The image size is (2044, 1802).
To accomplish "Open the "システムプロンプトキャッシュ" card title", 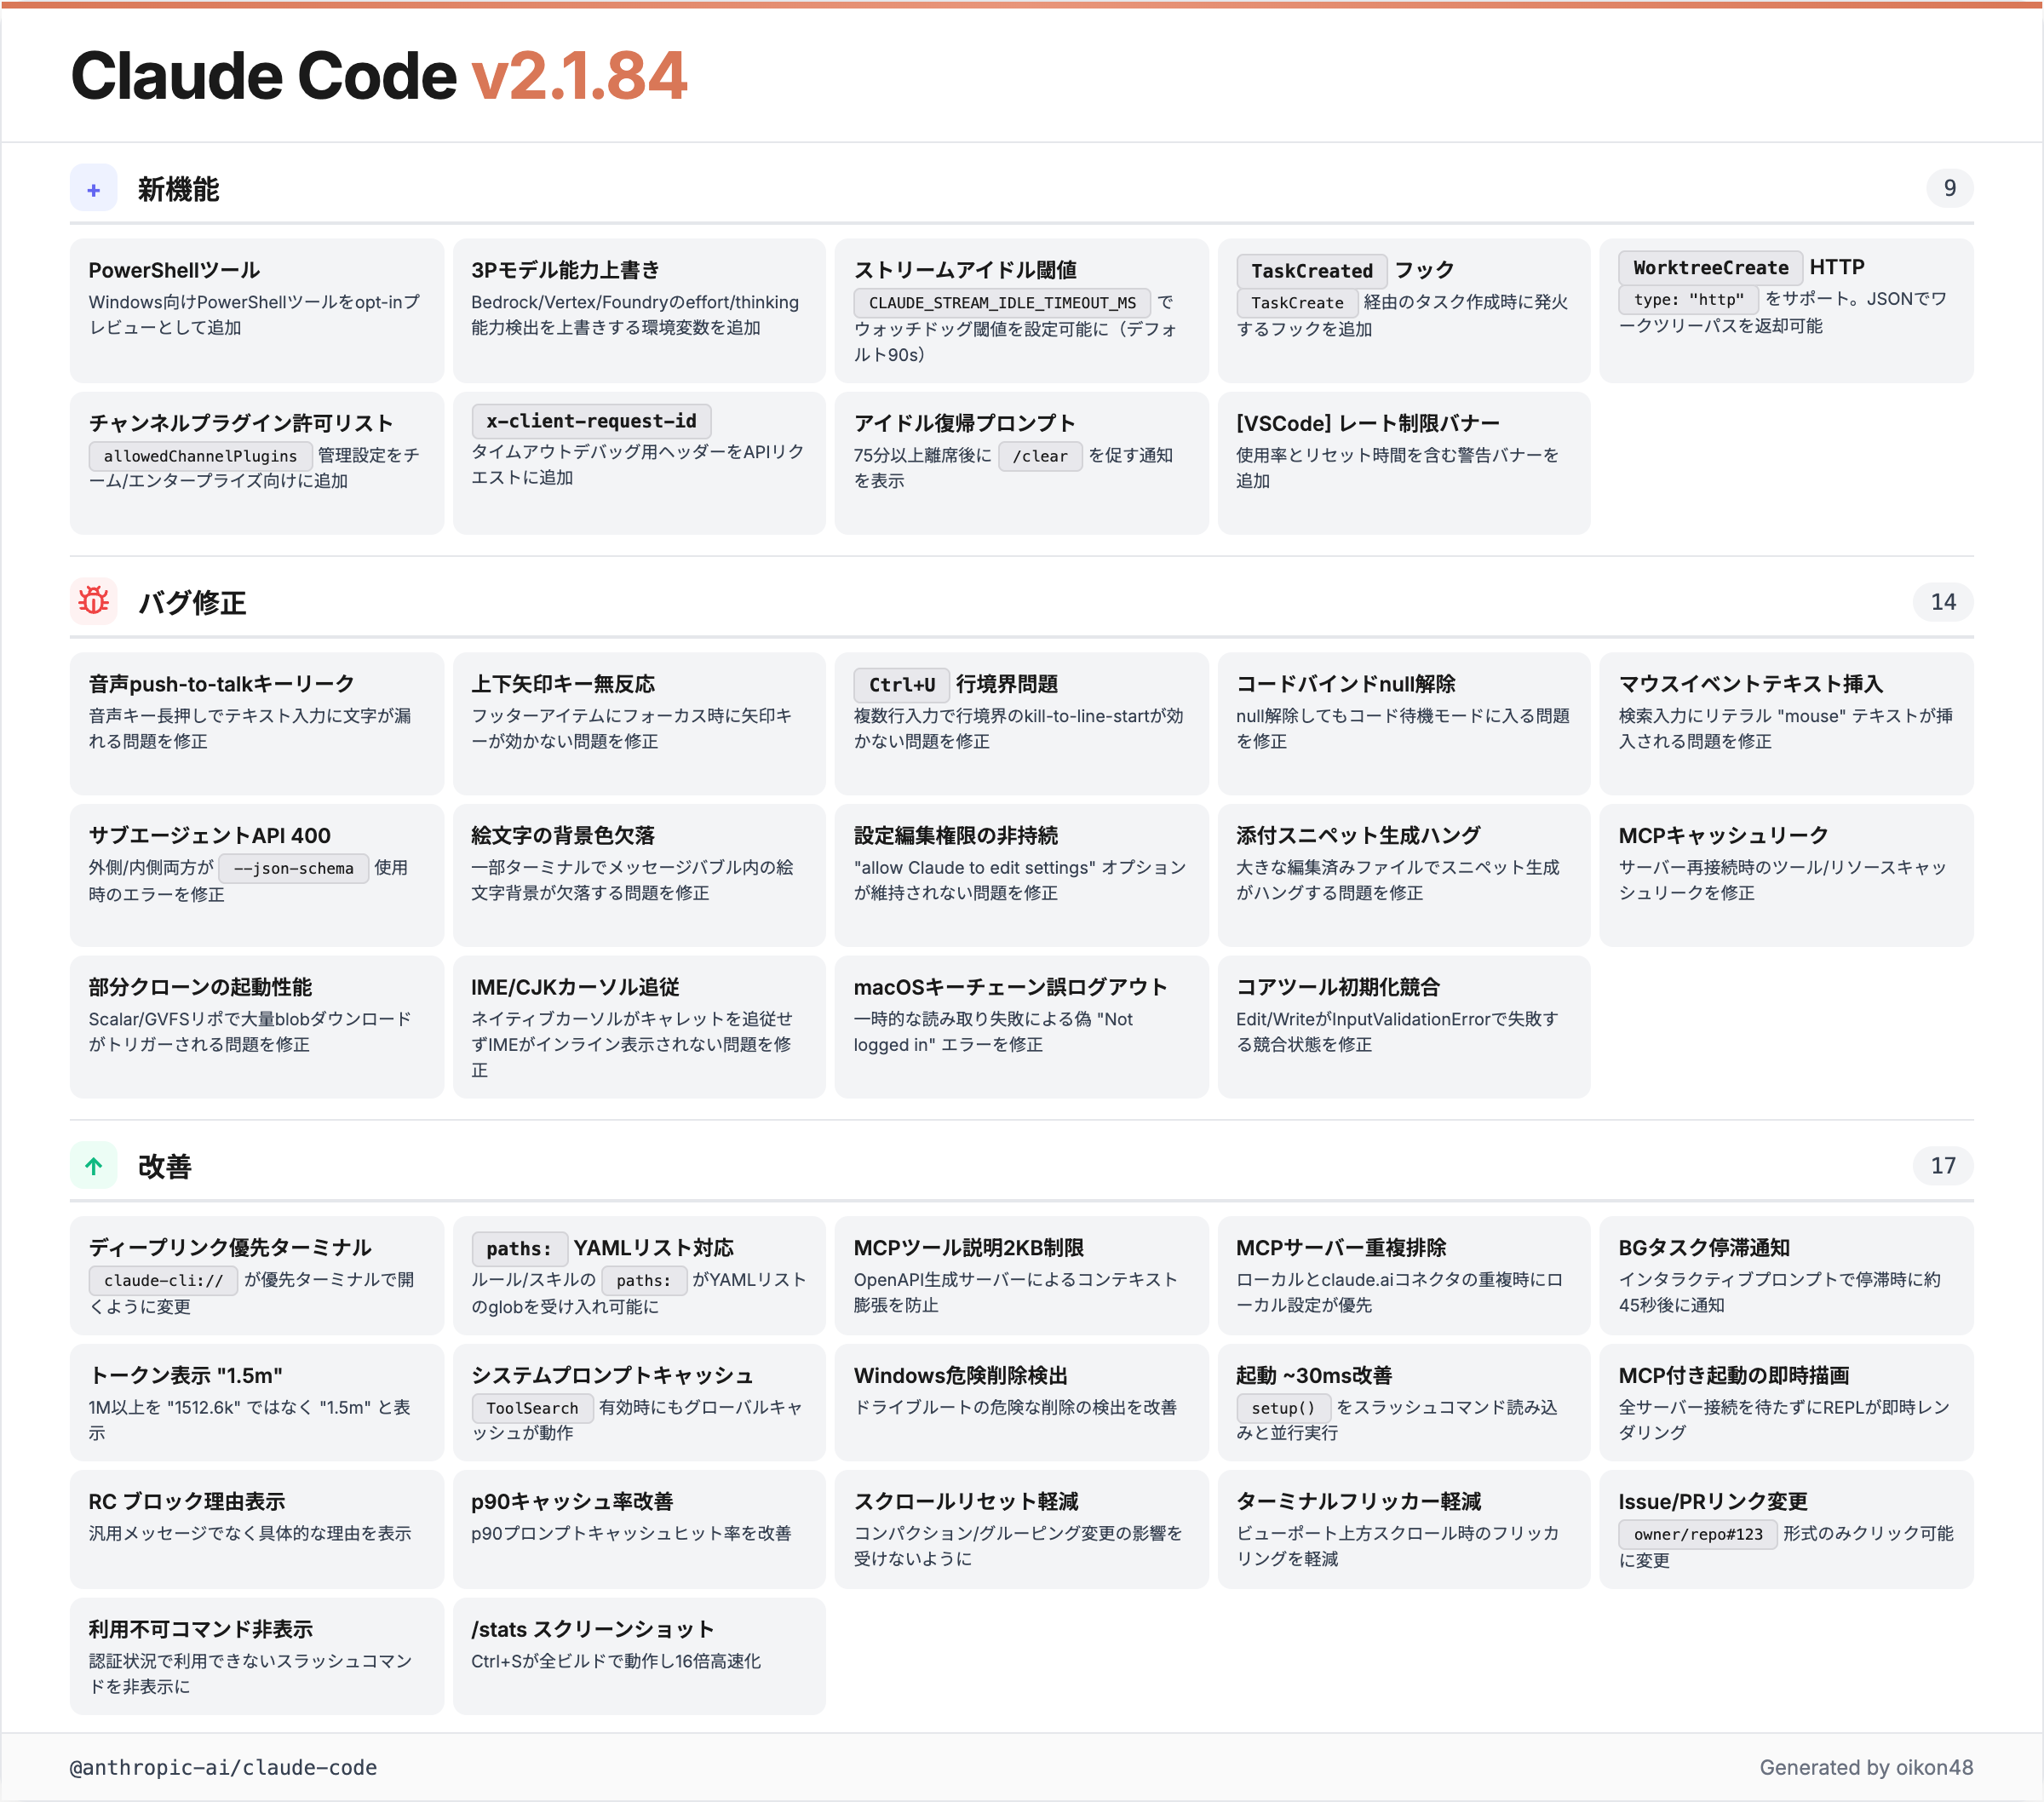I will [612, 1376].
